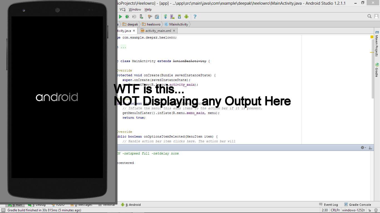Expand the folded imports region
The image size is (380, 213).
[x=123, y=47]
